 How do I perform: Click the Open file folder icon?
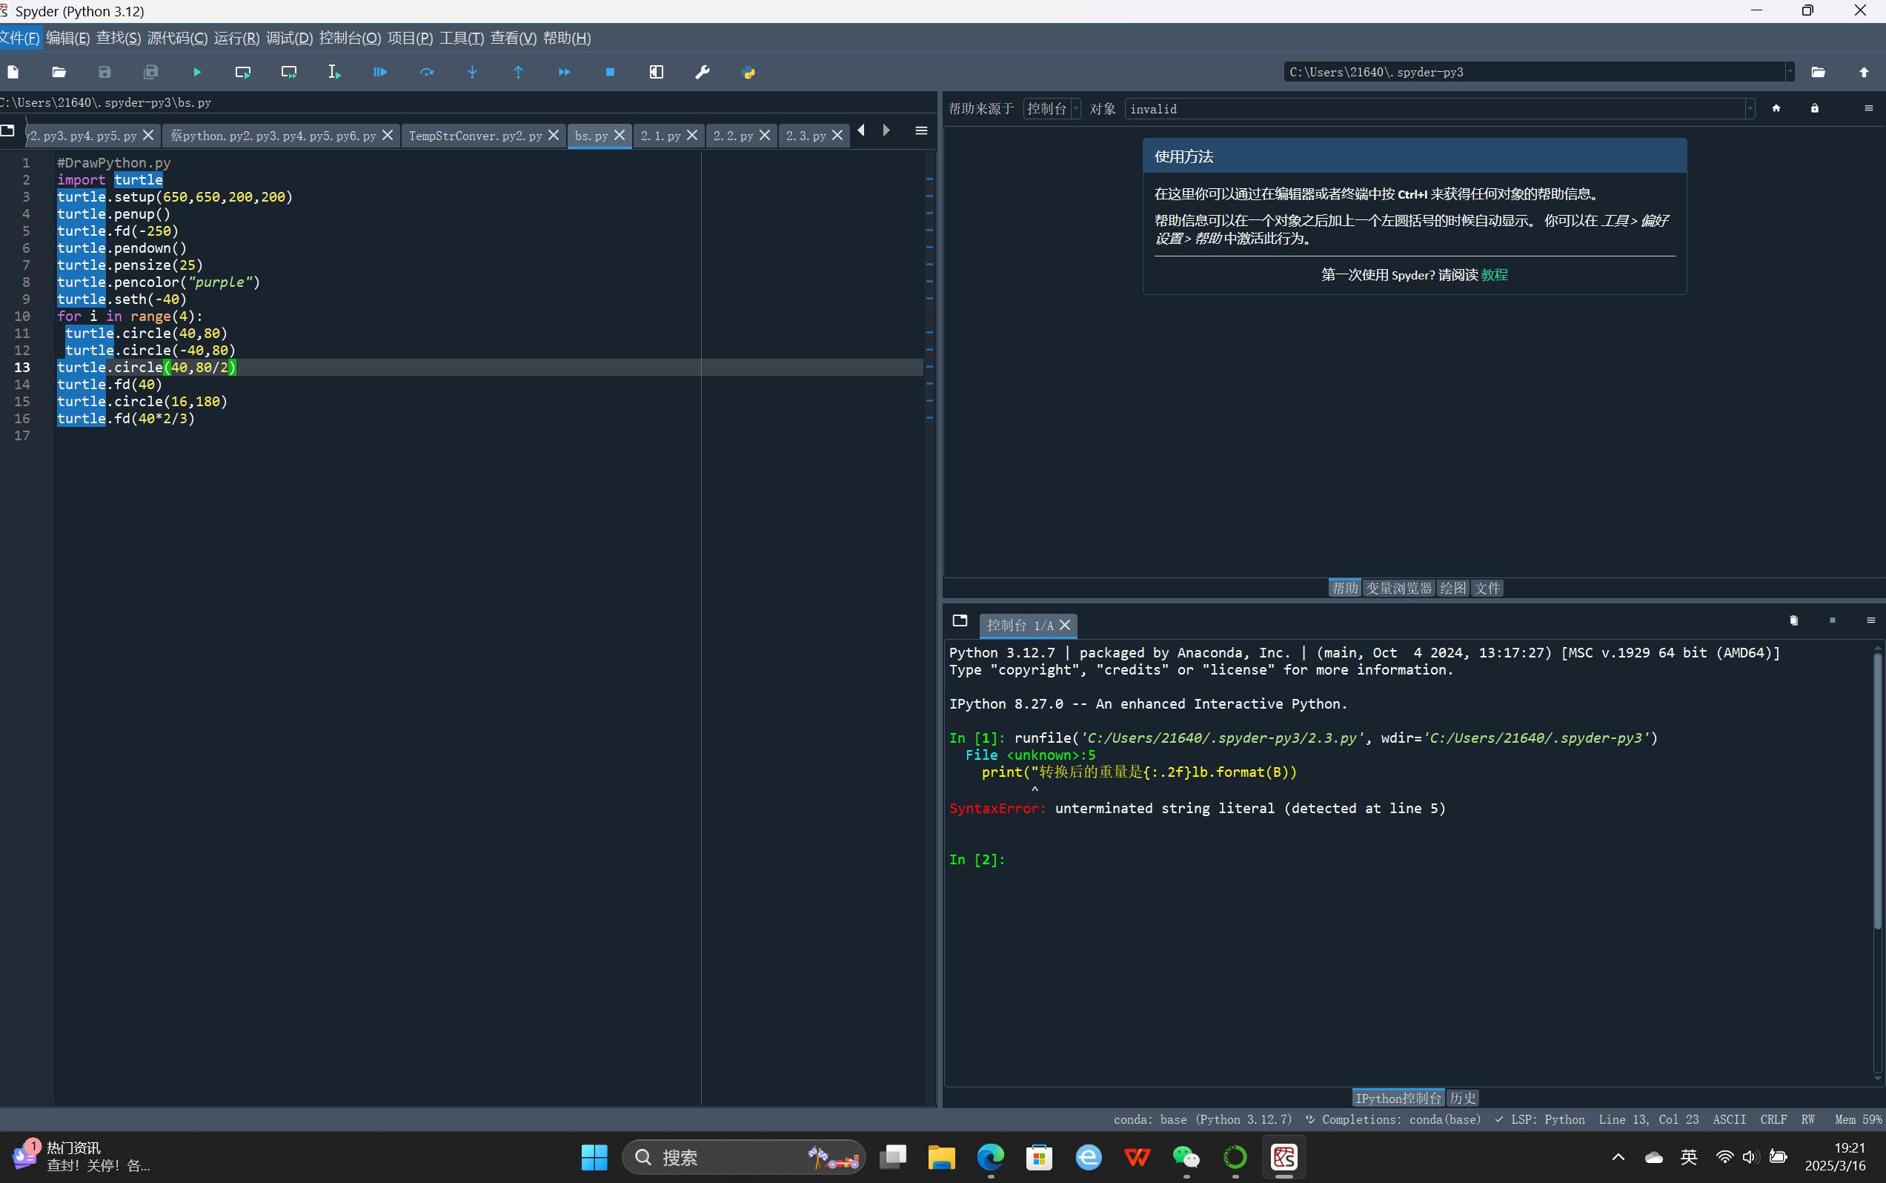(x=59, y=72)
